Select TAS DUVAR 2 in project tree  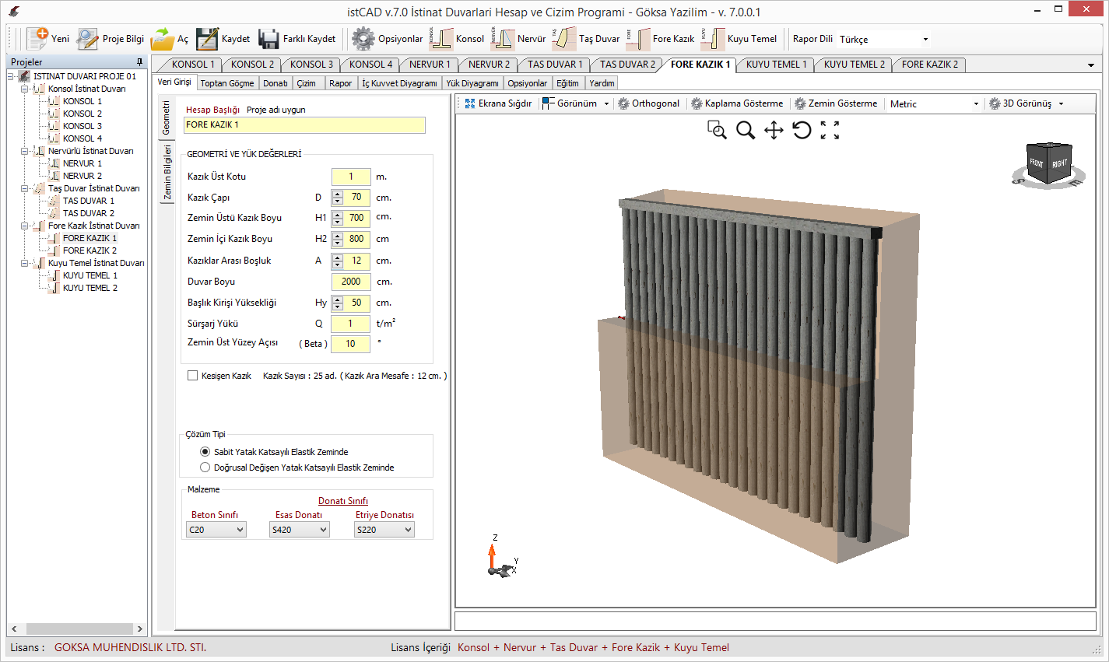tap(88, 213)
